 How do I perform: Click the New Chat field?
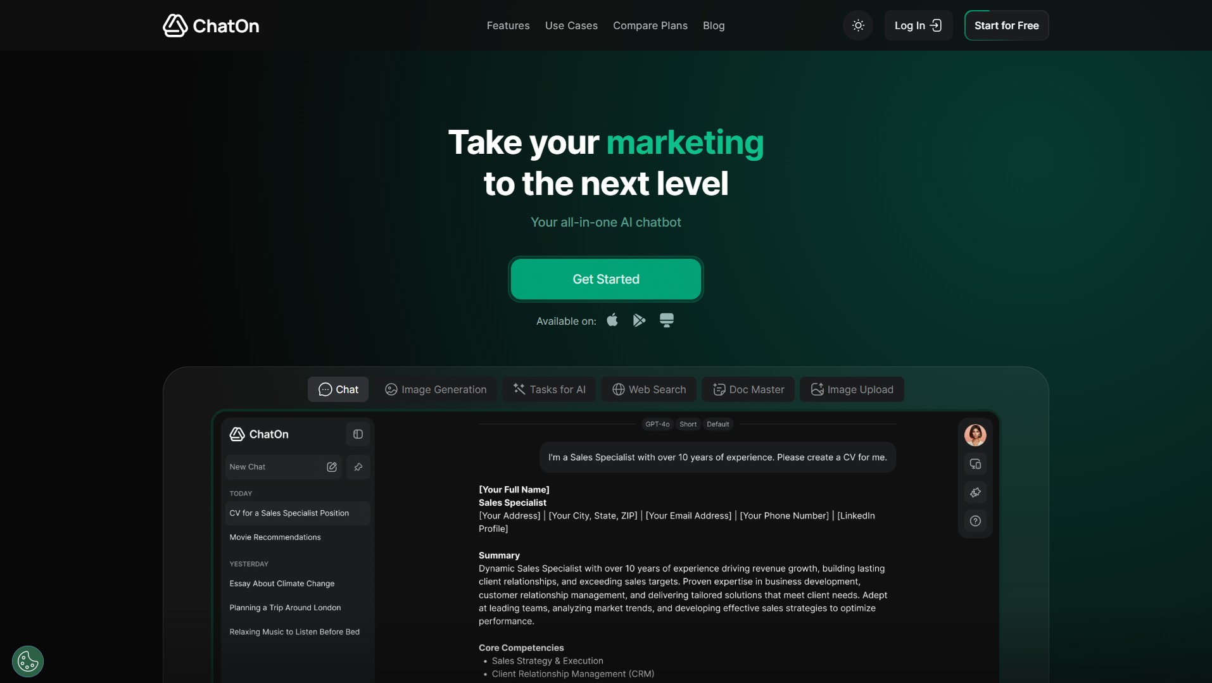point(283,467)
